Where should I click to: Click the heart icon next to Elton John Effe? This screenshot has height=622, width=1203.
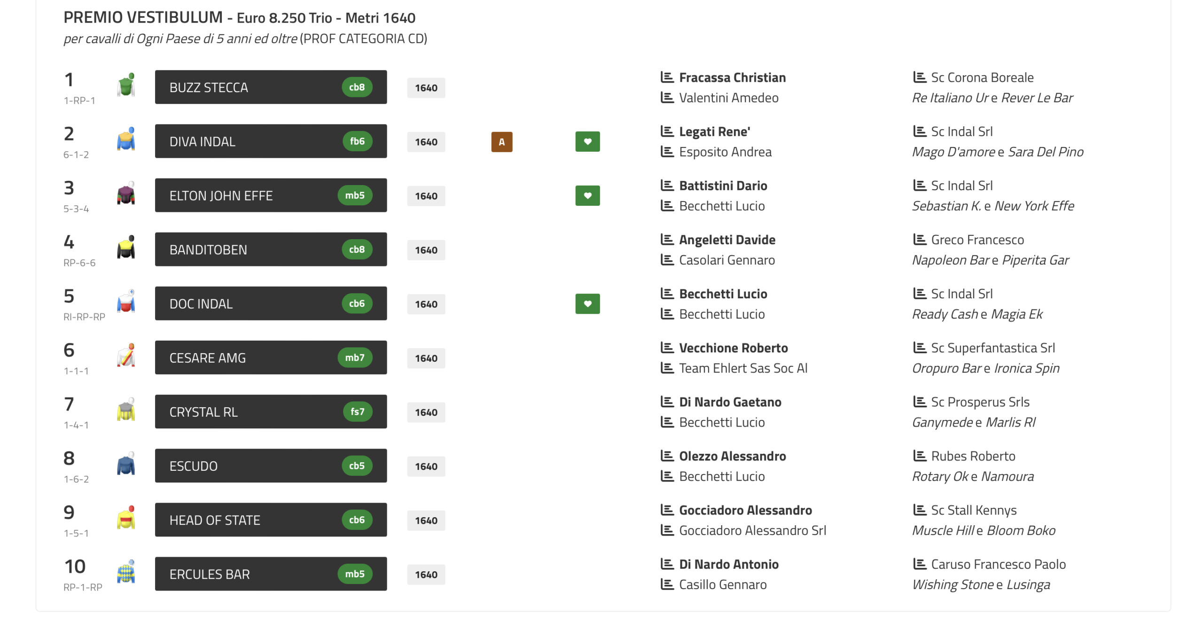587,195
